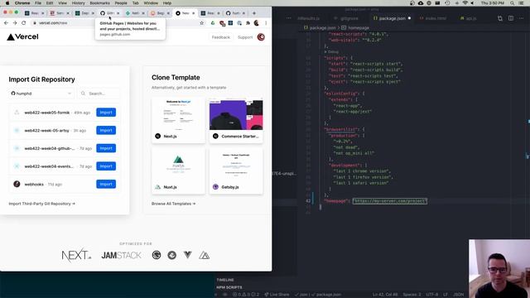Select the Next.js template card
Screen dimensions: 530x298
coord(179,120)
